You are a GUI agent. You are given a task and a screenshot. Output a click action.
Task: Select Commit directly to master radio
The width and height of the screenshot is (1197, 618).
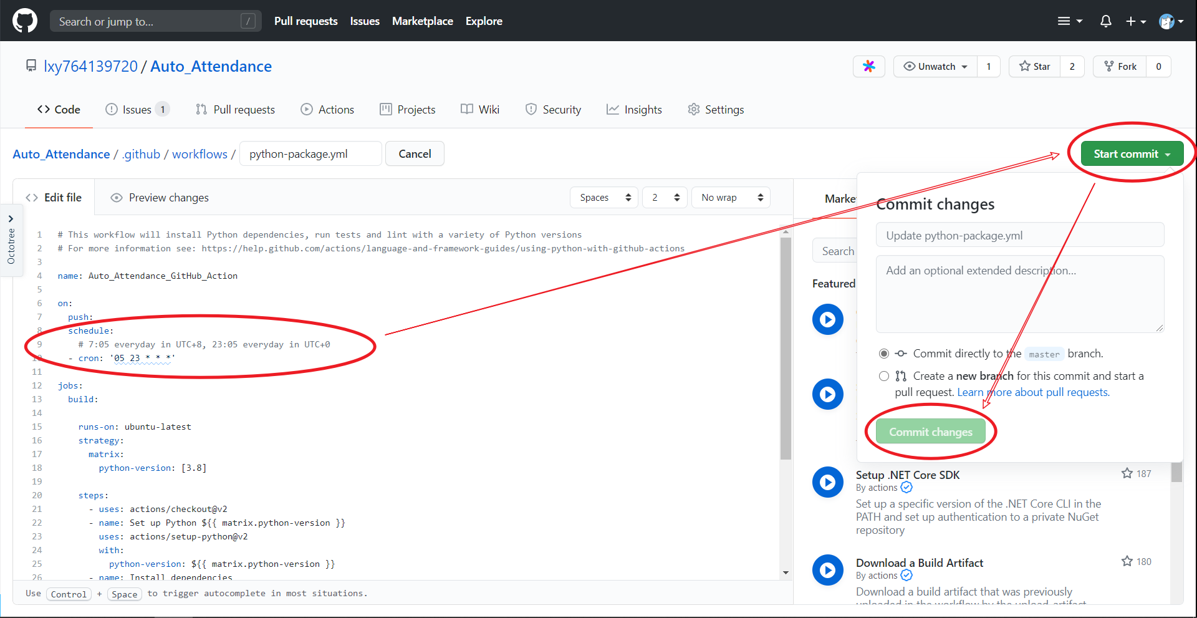point(884,354)
